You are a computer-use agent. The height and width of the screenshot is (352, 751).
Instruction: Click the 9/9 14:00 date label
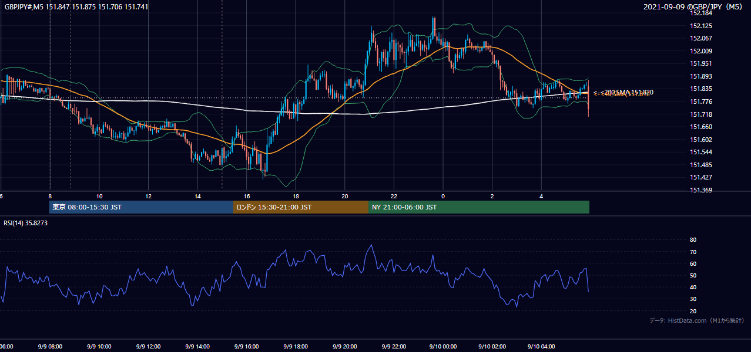pyautogui.click(x=197, y=347)
